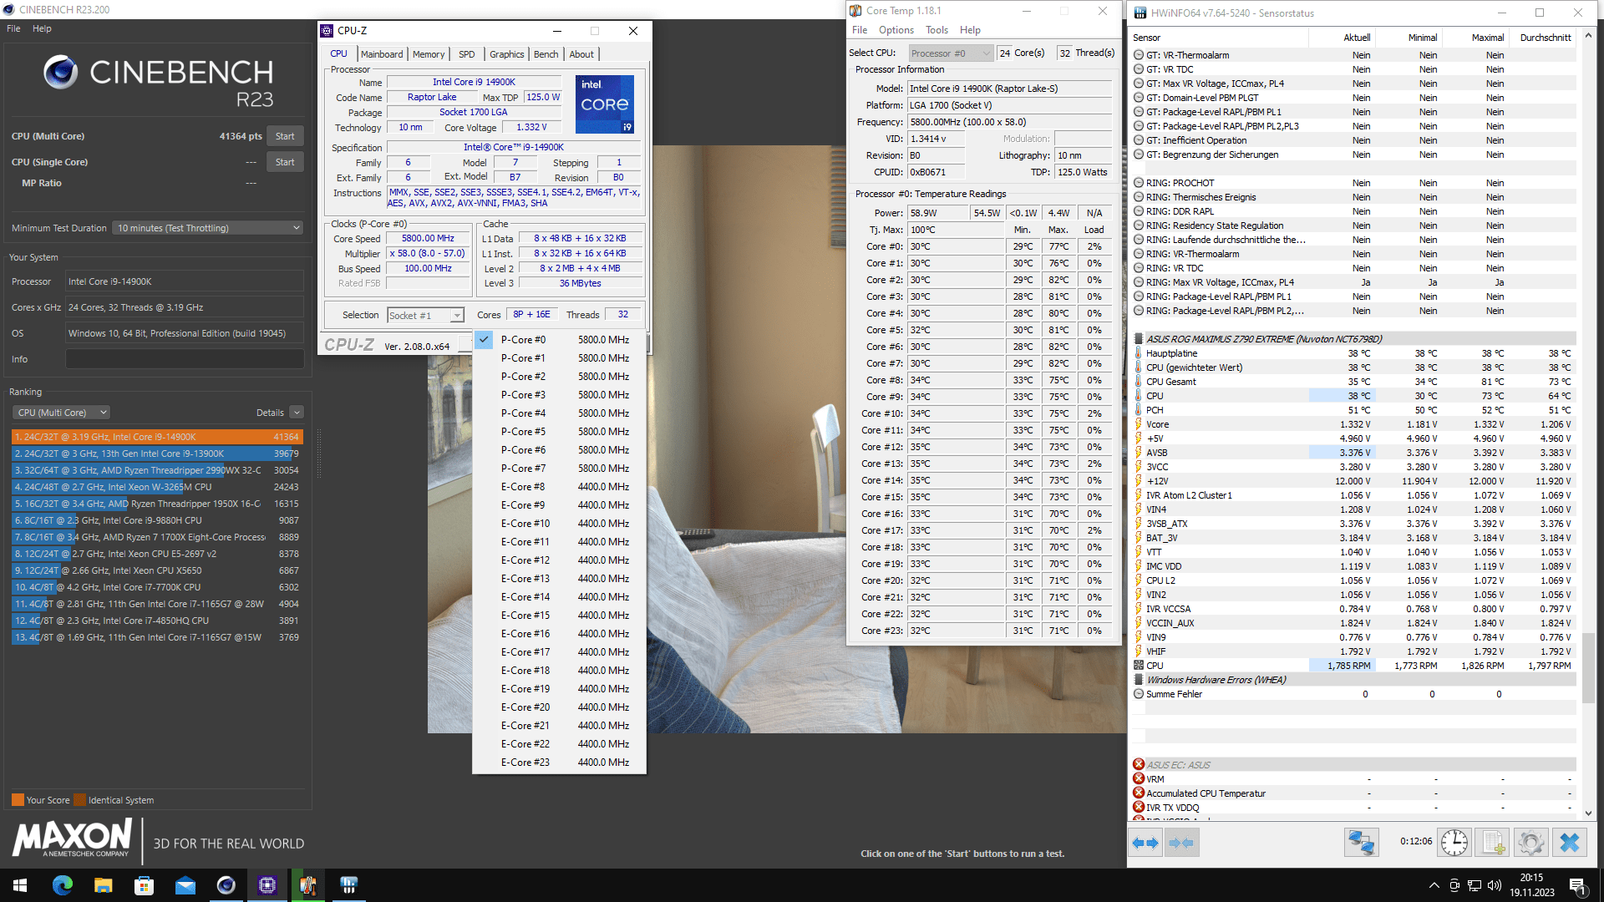Expand ranking Details arrow button

[x=297, y=413]
